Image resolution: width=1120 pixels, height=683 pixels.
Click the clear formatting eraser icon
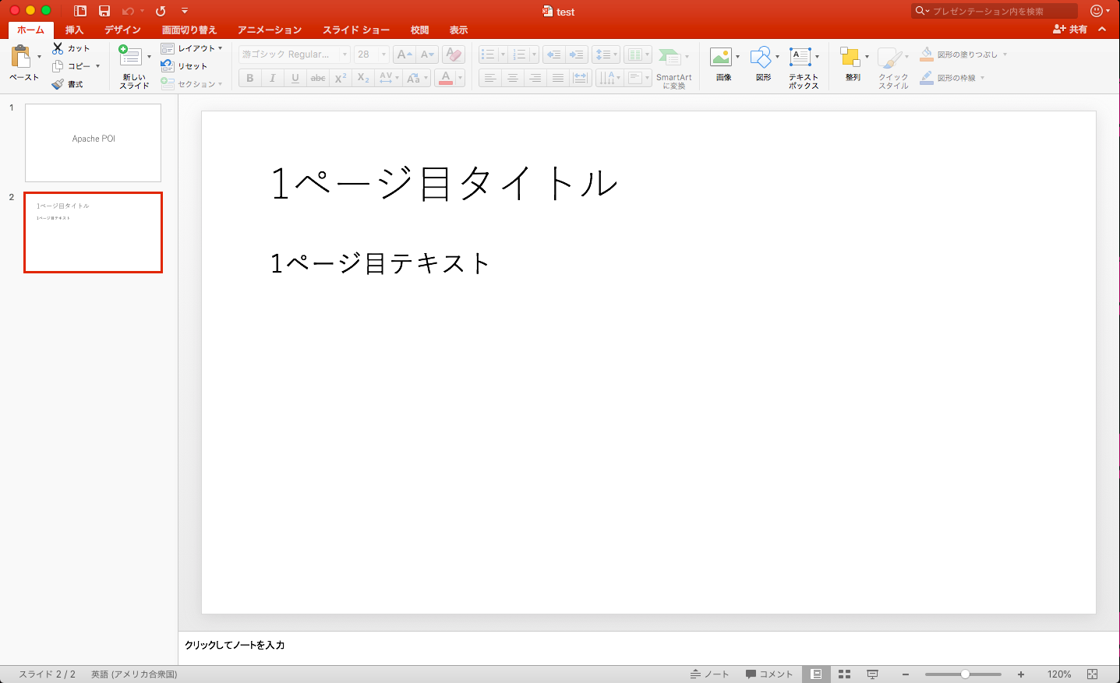click(454, 55)
